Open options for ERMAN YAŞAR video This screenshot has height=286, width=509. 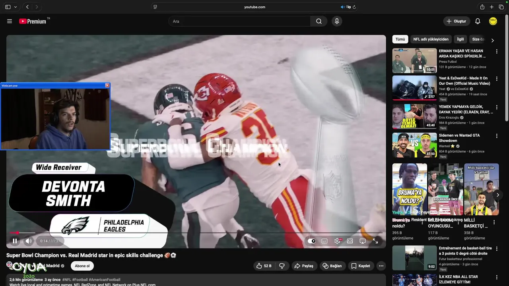[497, 52]
